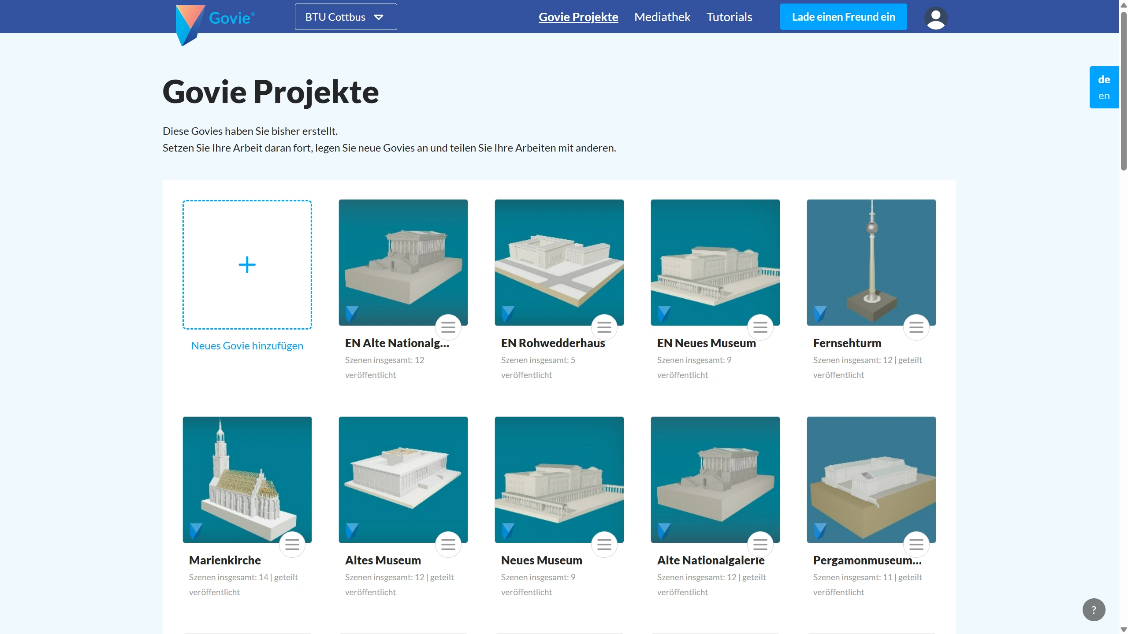Viewport: 1128px width, 634px height.
Task: Open the user account profile icon
Action: click(x=935, y=18)
